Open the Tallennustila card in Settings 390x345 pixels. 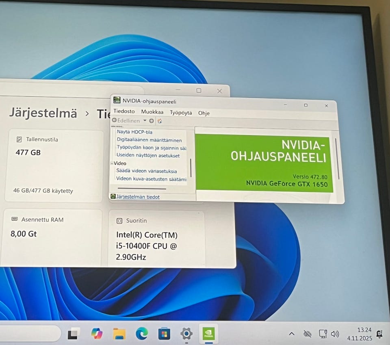[54, 166]
